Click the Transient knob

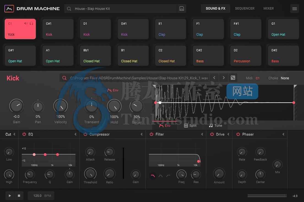click(x=92, y=106)
